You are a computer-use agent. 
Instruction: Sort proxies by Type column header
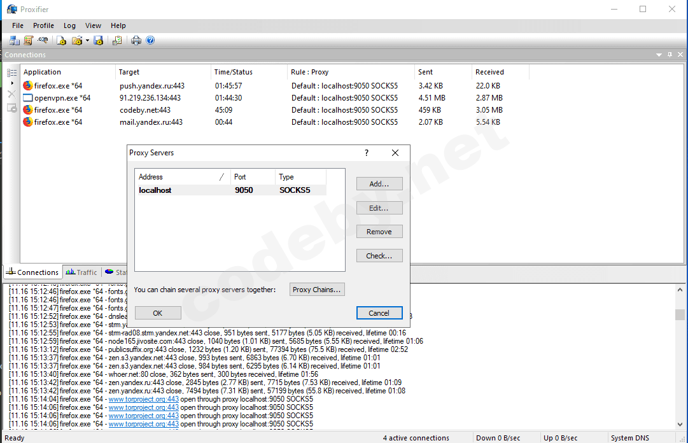(x=300, y=177)
